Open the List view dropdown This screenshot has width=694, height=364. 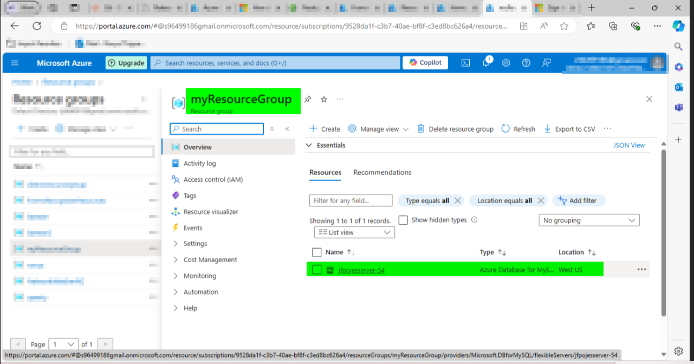354,232
